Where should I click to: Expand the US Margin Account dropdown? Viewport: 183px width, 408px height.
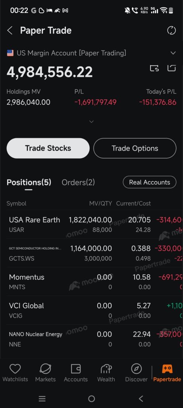coord(173,53)
